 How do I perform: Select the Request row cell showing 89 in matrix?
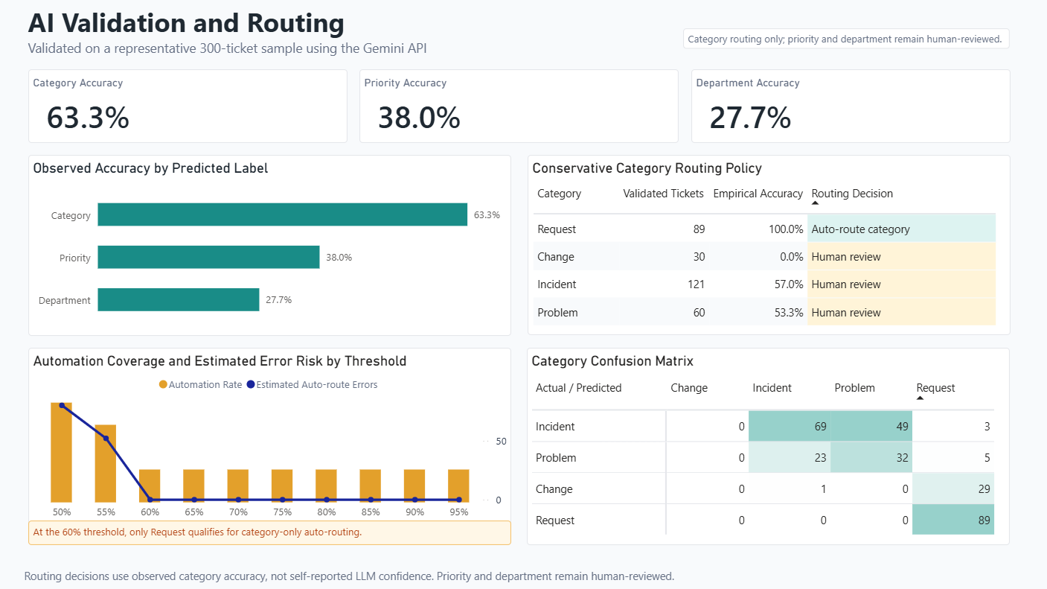[953, 520]
